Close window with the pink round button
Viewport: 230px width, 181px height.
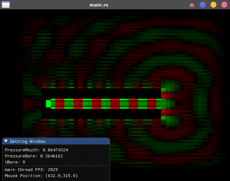tap(224, 5)
